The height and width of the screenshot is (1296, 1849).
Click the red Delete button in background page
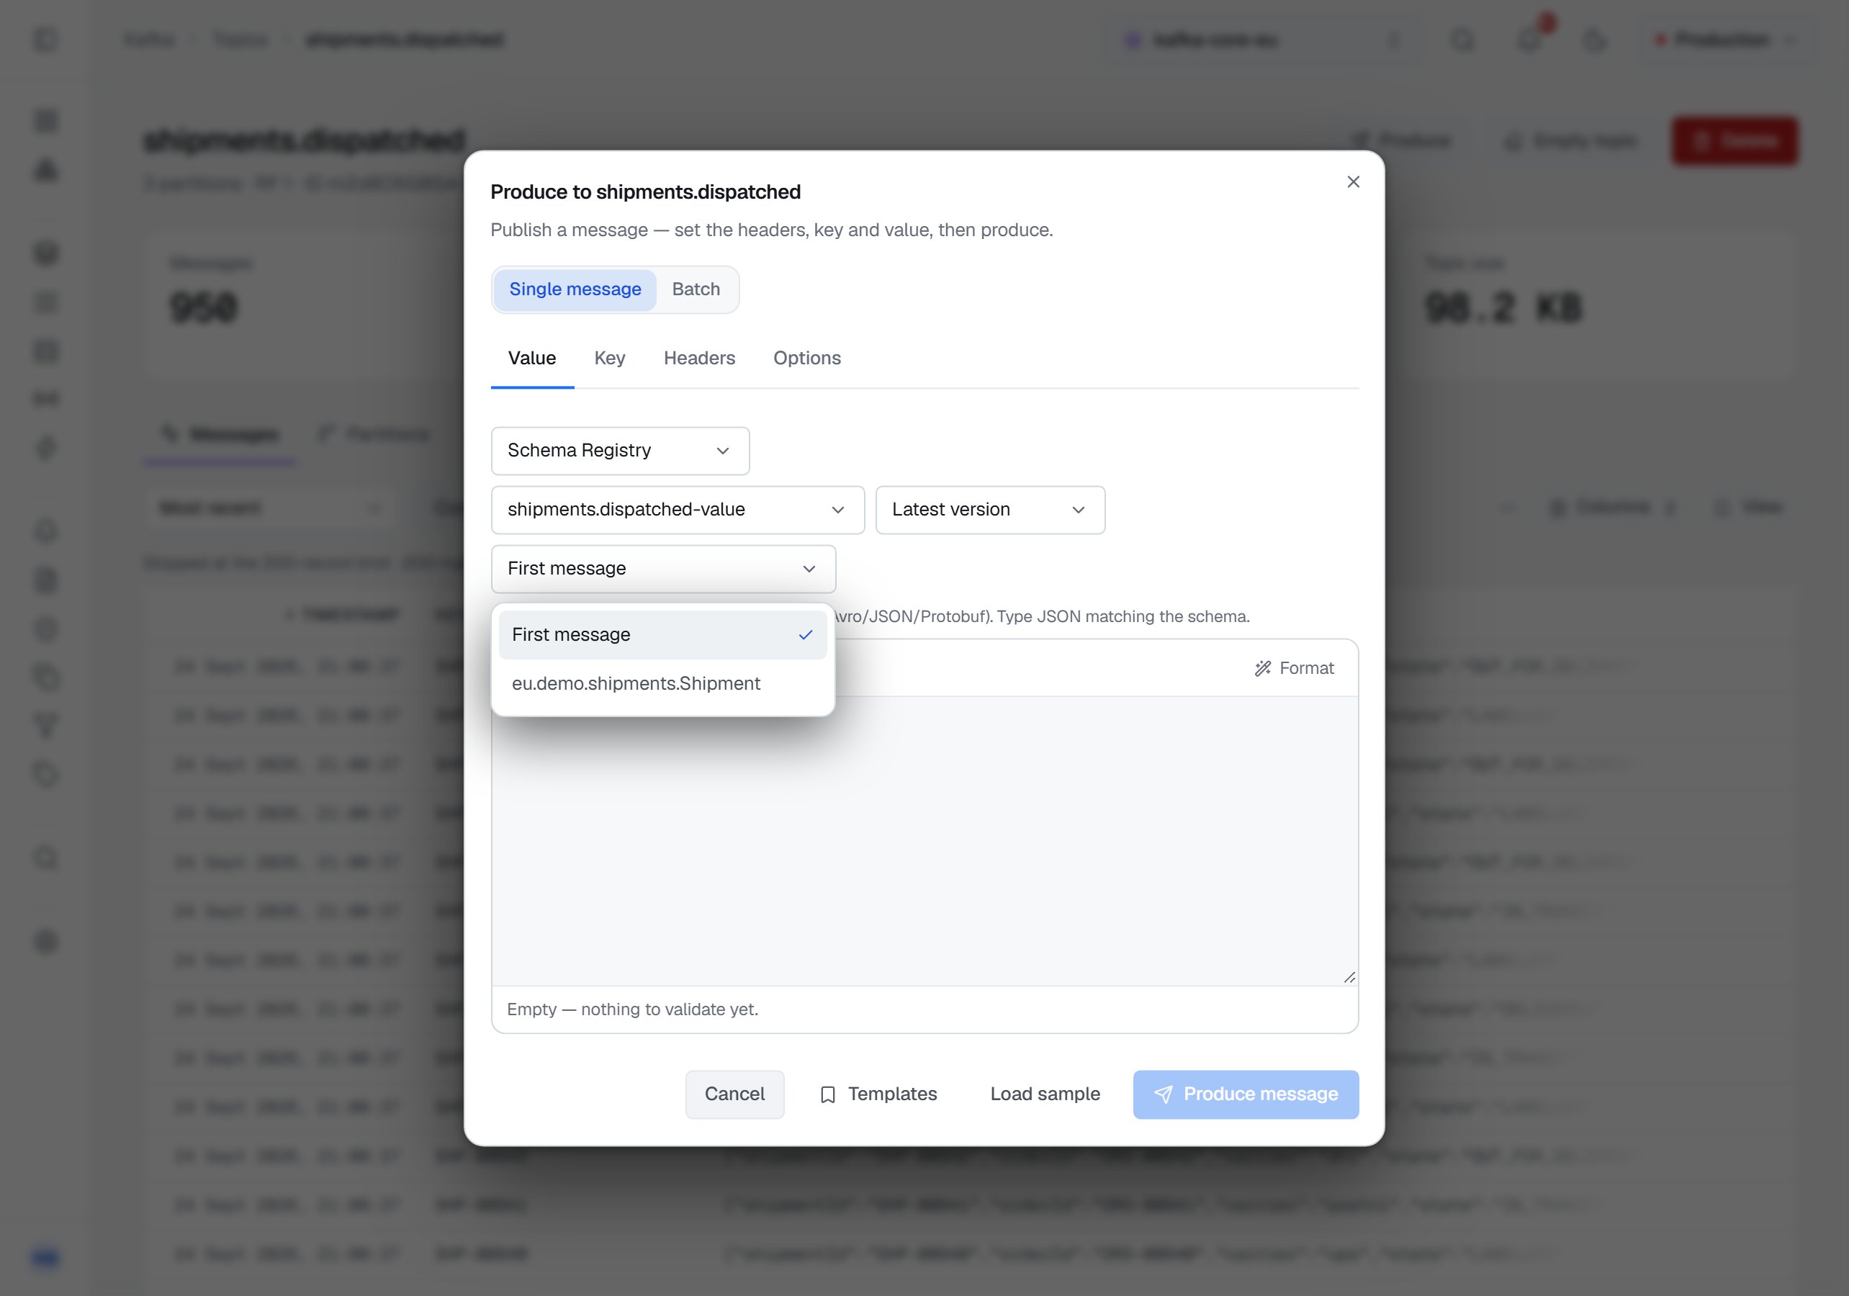coord(1735,141)
